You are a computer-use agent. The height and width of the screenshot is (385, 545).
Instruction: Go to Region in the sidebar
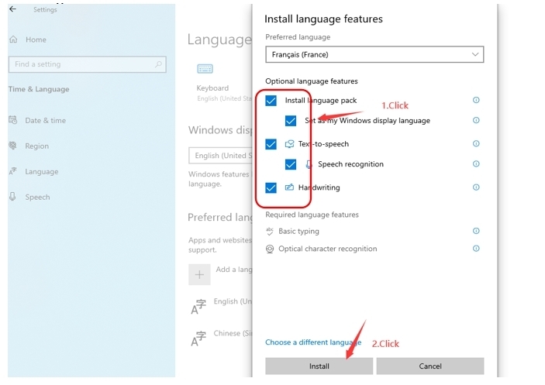36,146
